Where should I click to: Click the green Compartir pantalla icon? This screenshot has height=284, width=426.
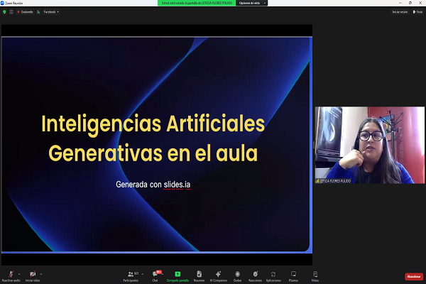(177, 274)
